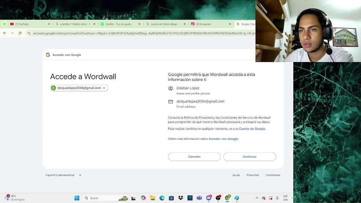Open Task View from the taskbar
361x203 pixels.
pos(133,198)
